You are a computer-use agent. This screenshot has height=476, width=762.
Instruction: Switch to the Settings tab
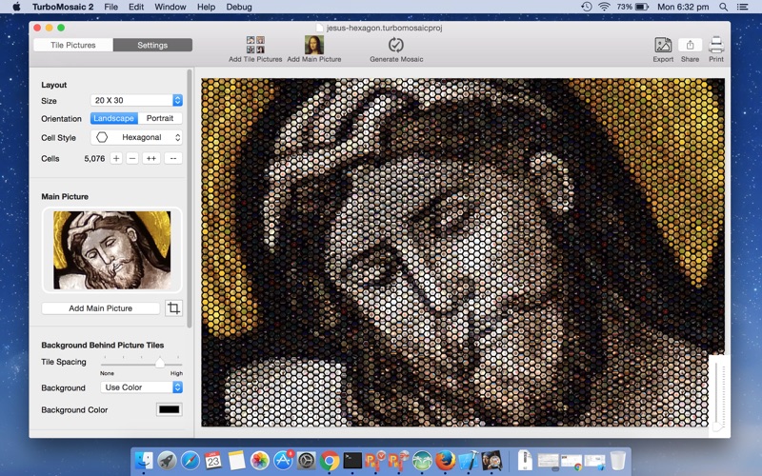click(152, 45)
